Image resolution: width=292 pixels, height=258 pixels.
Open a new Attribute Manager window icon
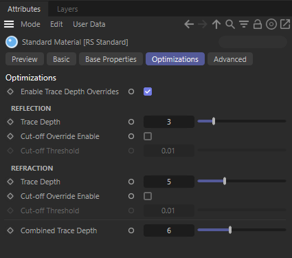click(285, 24)
